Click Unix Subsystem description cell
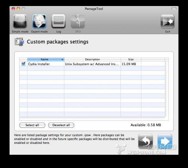This screenshot has width=188, height=168. point(92,64)
